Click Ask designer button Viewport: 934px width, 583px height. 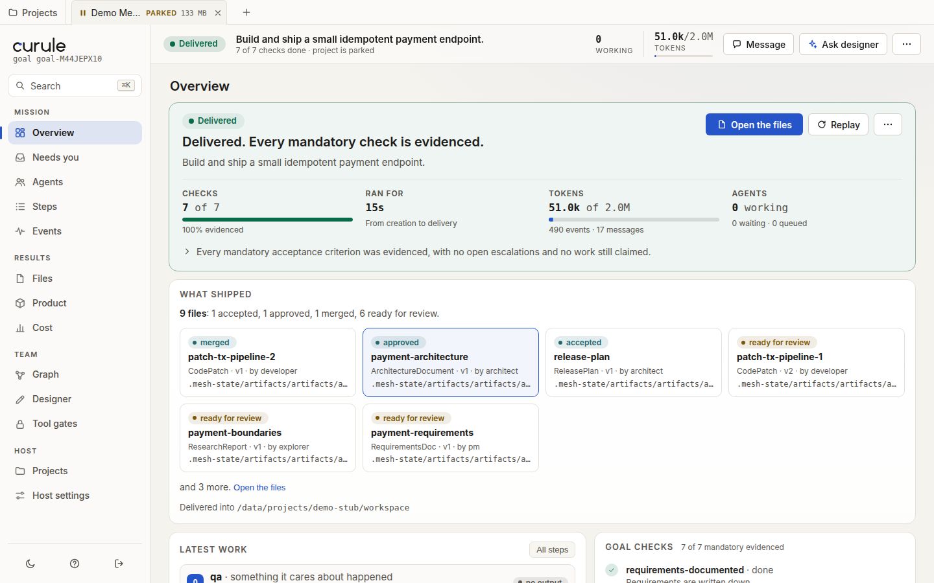coord(843,44)
